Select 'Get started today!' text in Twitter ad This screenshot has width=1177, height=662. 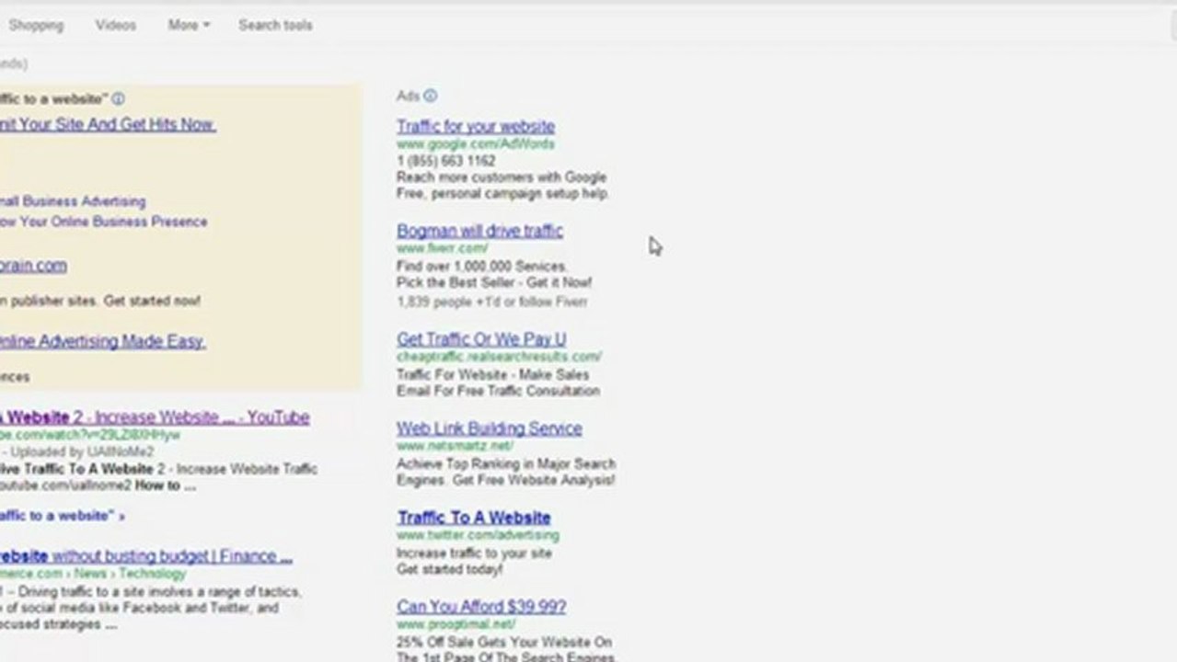[x=450, y=570]
